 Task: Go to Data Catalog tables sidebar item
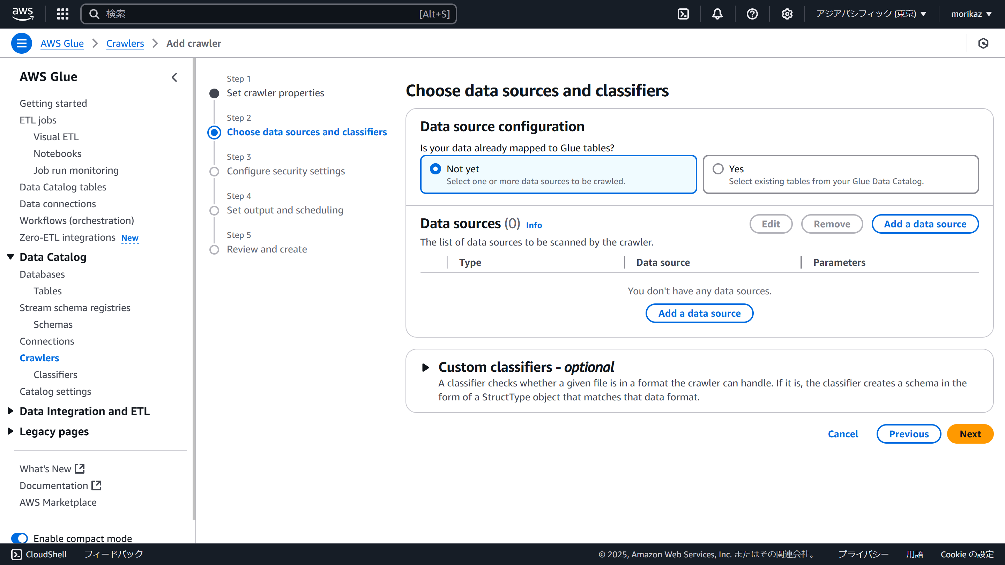click(63, 187)
